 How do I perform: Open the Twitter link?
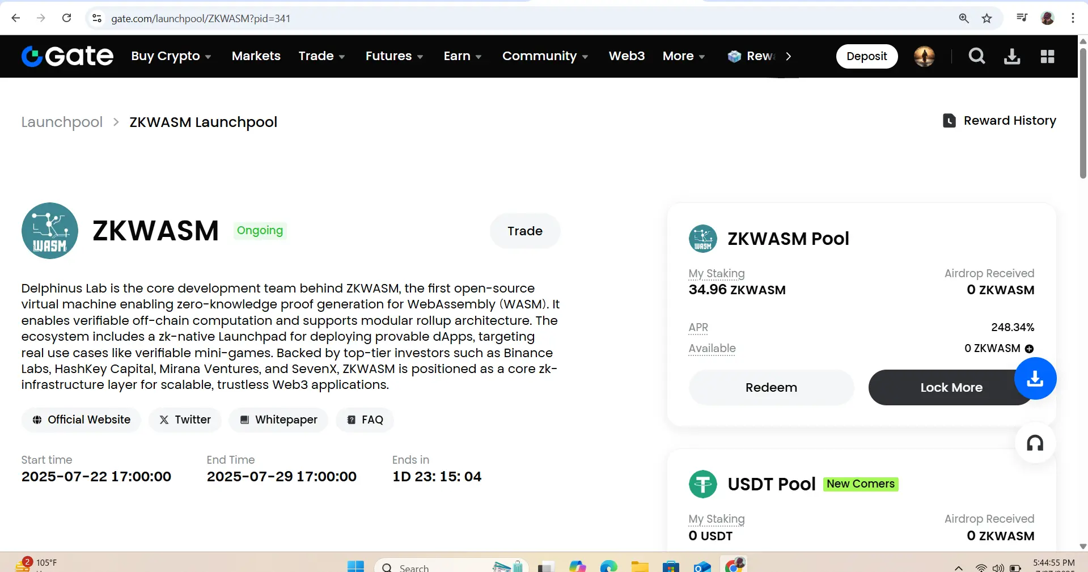tap(185, 420)
